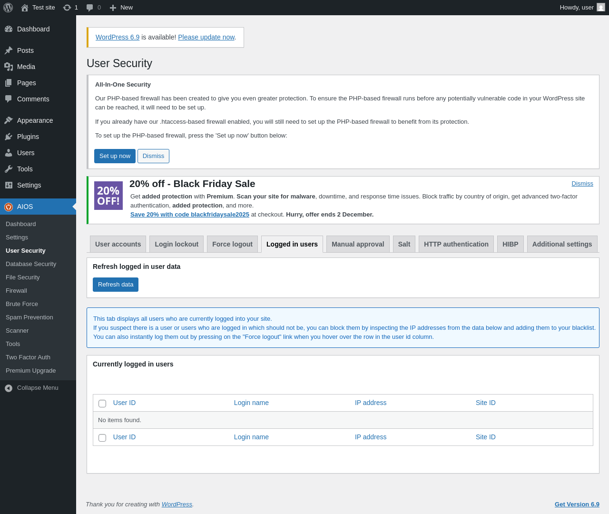Open the WordPress 6.9 link
609x514 pixels.
tap(118, 37)
